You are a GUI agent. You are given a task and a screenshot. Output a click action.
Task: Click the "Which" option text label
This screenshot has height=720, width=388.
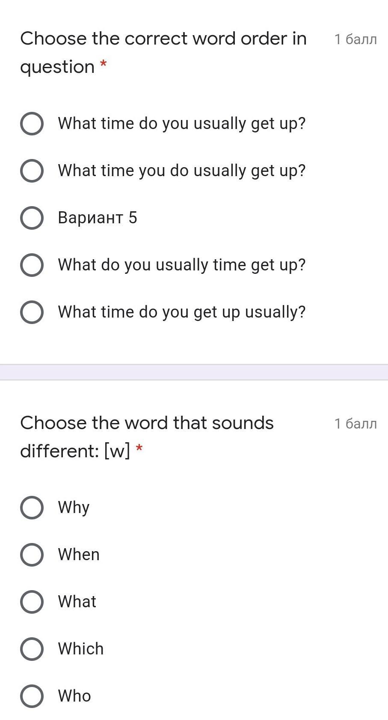tap(81, 649)
